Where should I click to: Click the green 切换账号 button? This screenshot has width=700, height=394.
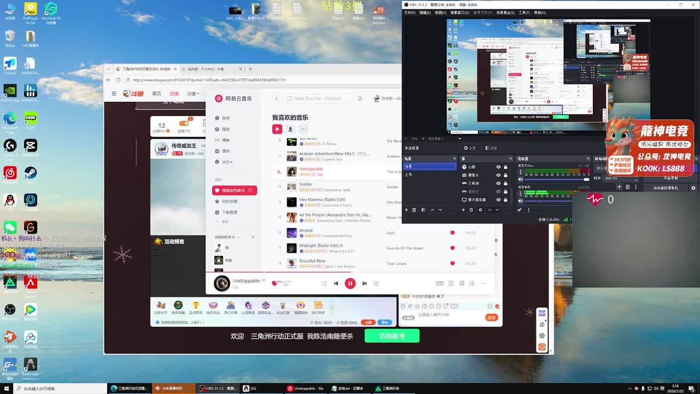point(392,336)
